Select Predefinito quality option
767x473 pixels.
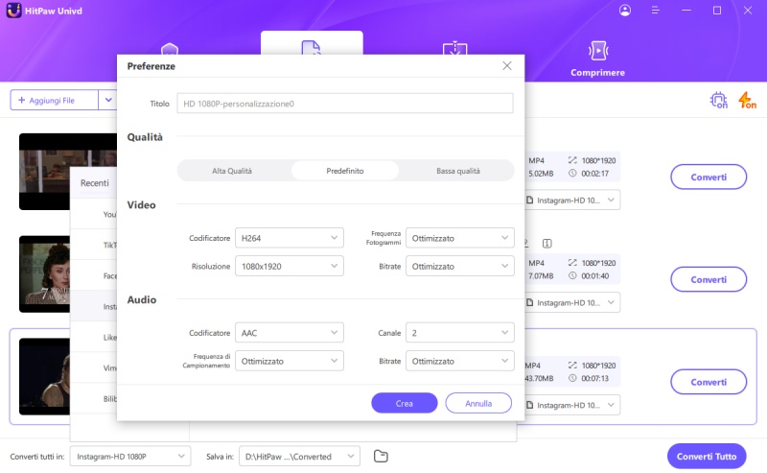(345, 171)
